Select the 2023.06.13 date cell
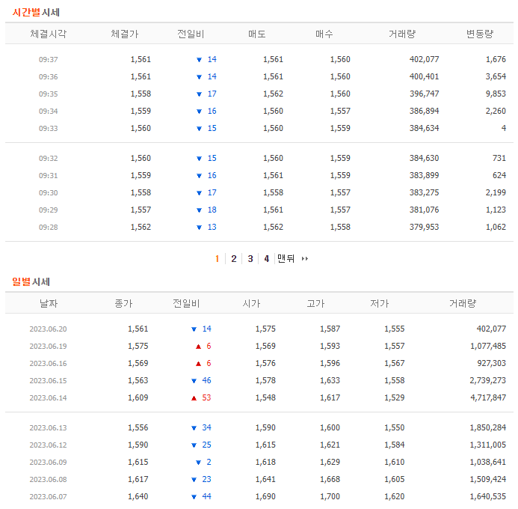518x509 pixels. point(49,428)
